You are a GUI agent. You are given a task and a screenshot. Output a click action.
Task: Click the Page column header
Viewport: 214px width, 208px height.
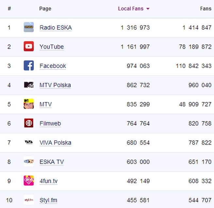[45, 9]
